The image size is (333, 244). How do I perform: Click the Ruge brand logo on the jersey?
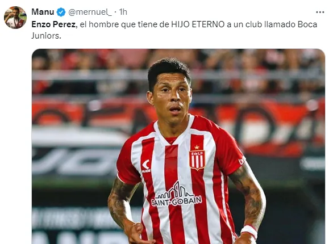coord(146,166)
